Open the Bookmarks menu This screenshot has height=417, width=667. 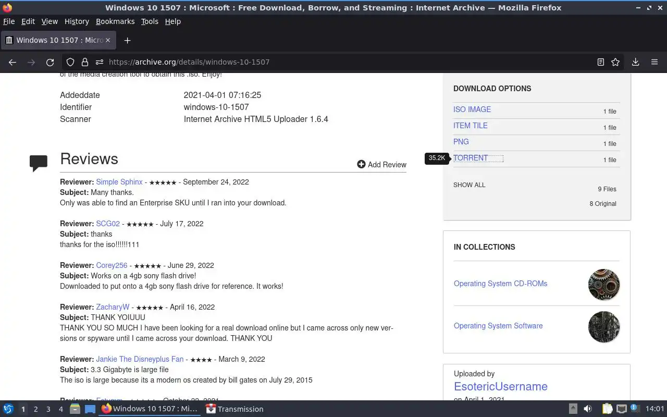[115, 21]
